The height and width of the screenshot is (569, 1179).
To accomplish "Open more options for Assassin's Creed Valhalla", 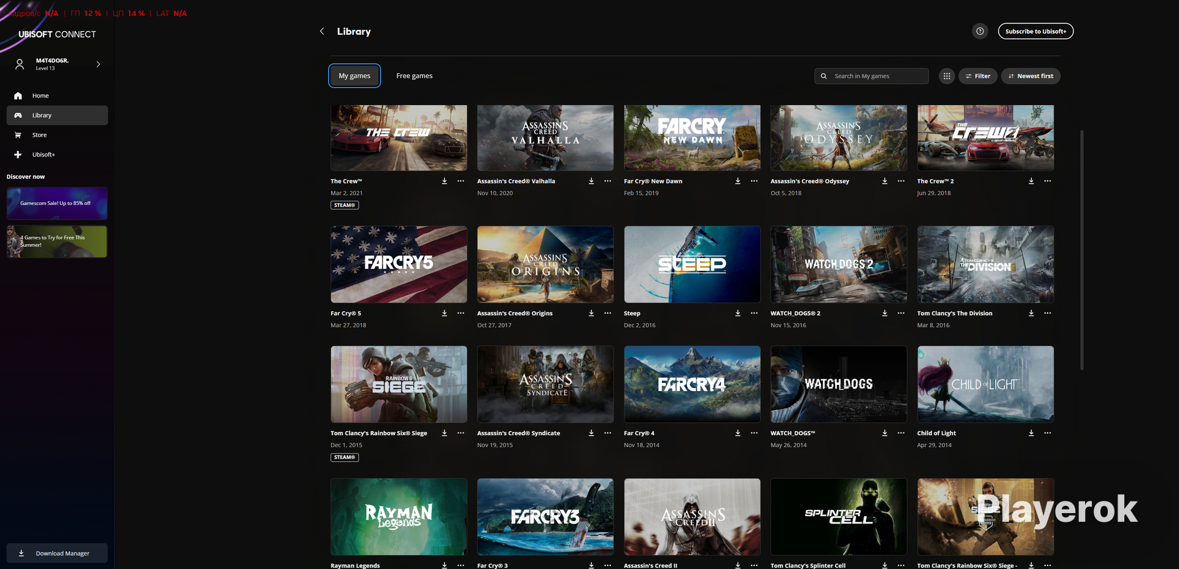I will (607, 181).
